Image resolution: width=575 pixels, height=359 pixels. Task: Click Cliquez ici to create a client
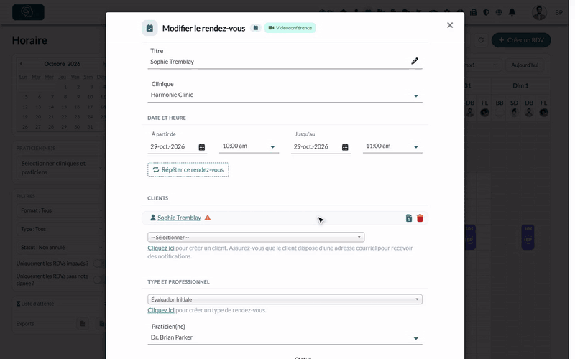161,248
